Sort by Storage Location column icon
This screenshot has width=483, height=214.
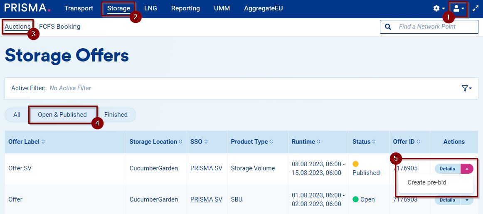click(181, 142)
